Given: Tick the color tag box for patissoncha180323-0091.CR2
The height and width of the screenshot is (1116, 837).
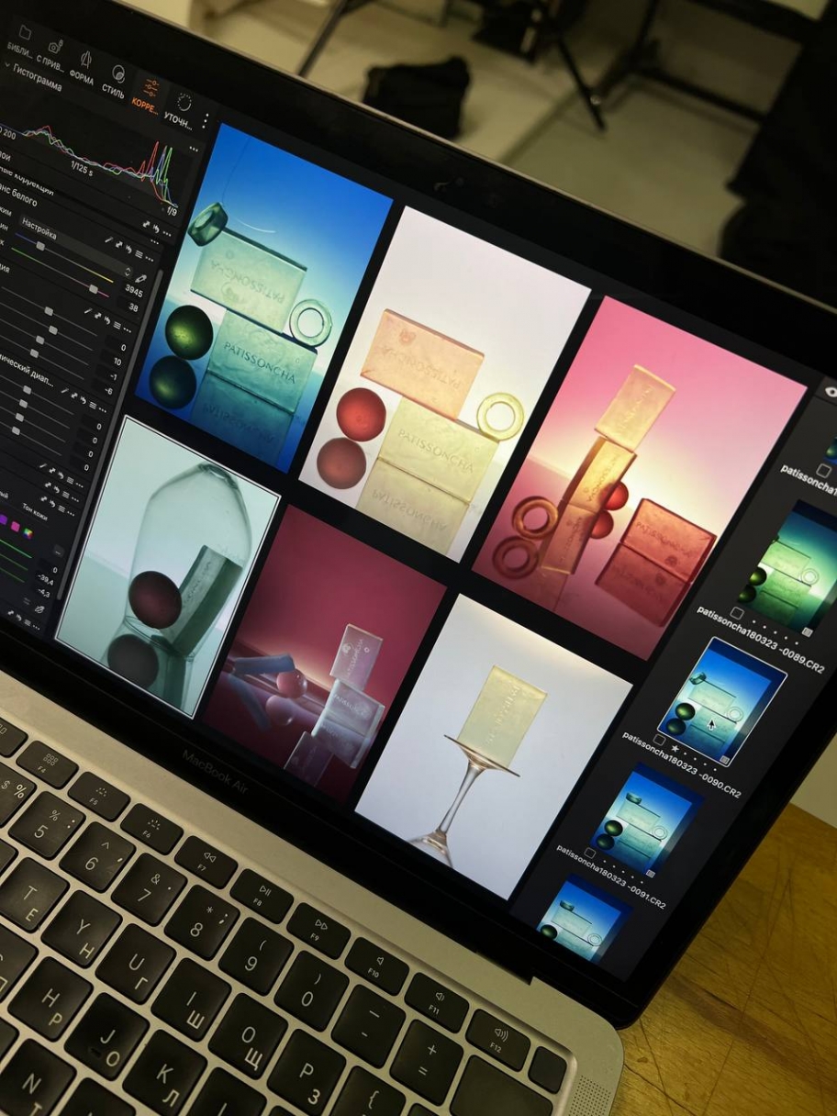Looking at the screenshot, I should (x=588, y=852).
